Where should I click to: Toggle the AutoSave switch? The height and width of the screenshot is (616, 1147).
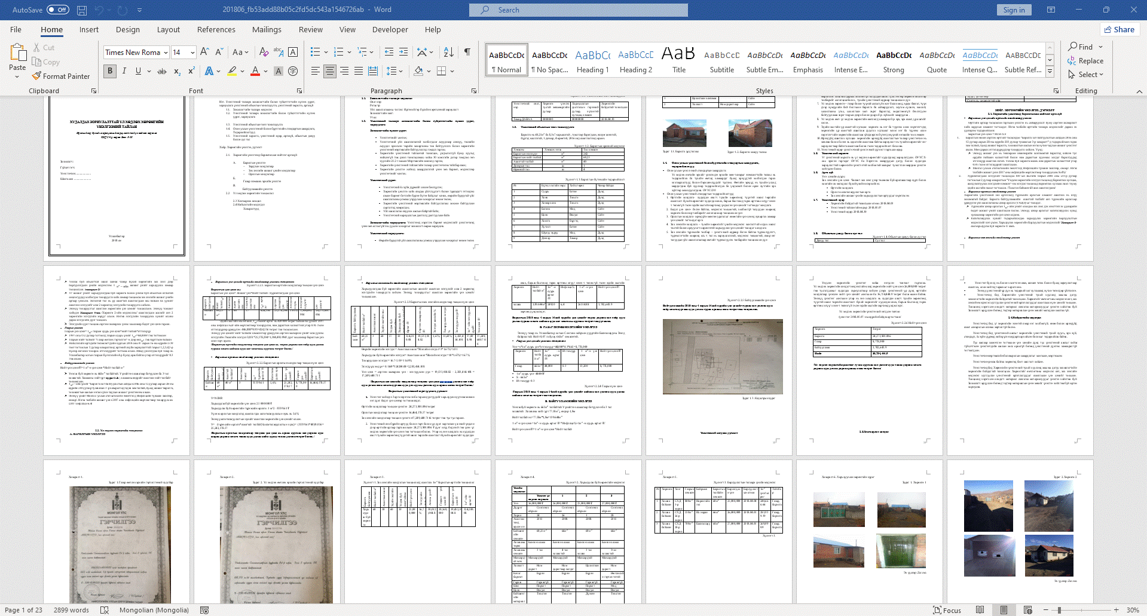click(x=57, y=10)
